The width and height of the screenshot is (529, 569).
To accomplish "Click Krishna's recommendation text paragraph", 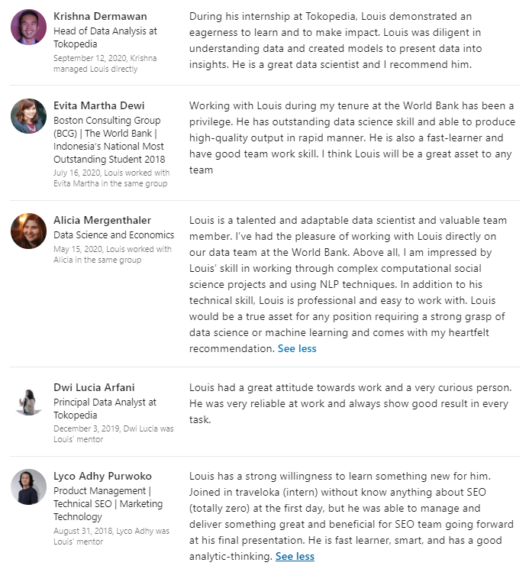I will pos(335,40).
